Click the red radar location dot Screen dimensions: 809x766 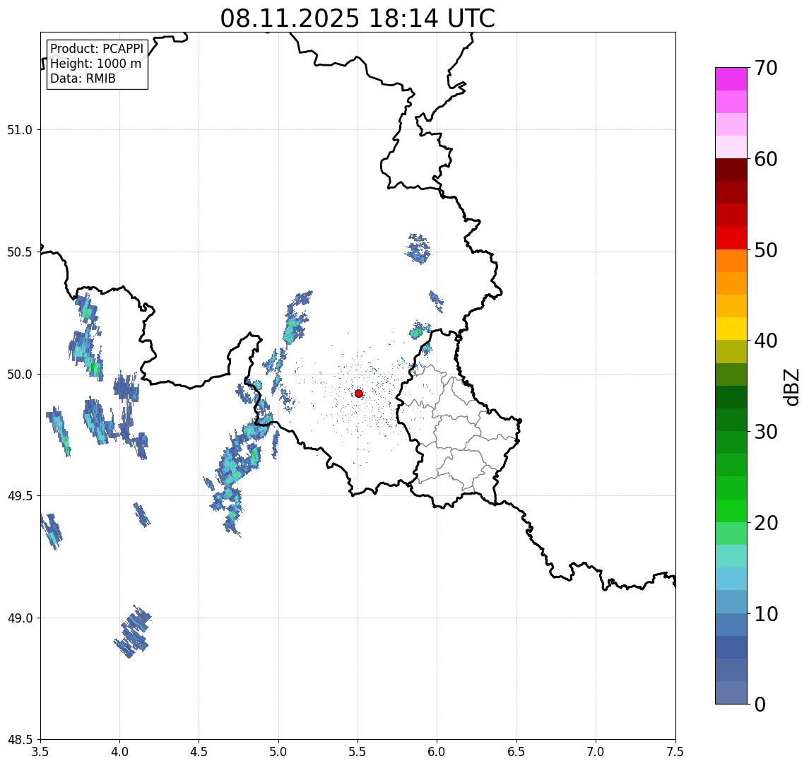(359, 394)
